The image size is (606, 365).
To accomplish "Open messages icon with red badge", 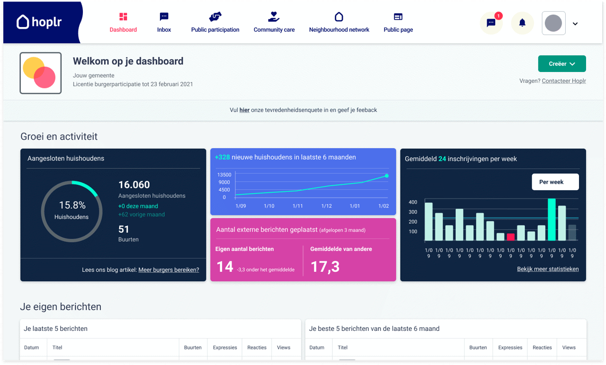I will click(x=491, y=23).
